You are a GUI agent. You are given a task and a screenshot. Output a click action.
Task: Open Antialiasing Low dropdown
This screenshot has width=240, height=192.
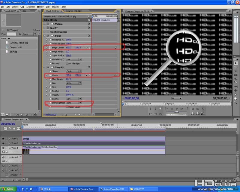point(74,59)
